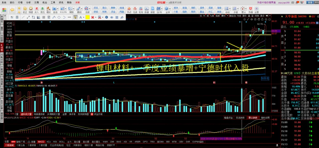Switch to the BOLL indicator tab
319x148 pixels.
pyautogui.click(x=62, y=142)
